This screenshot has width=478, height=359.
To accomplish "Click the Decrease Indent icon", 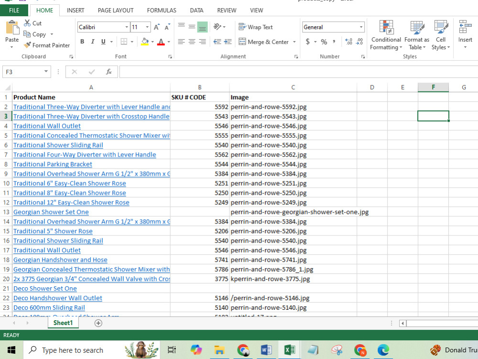I will (x=217, y=42).
